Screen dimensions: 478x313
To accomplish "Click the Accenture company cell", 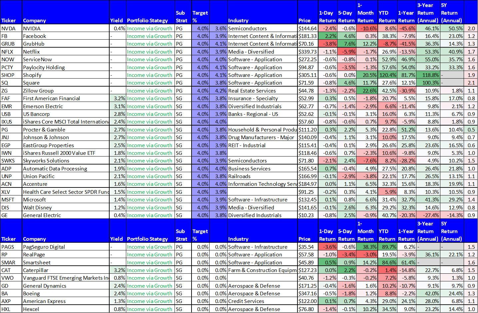I will tap(66, 184).
